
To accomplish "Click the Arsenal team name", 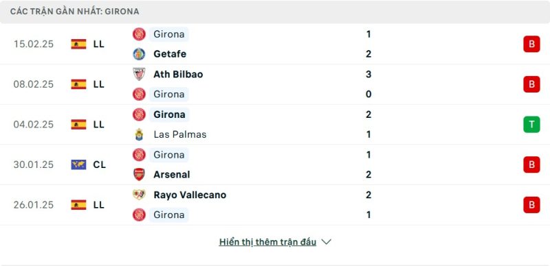I will click(x=171, y=174).
